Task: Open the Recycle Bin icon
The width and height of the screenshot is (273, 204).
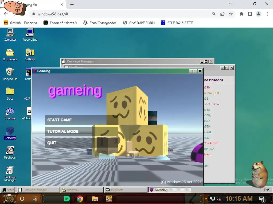Action: click(x=10, y=74)
